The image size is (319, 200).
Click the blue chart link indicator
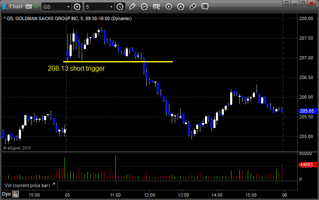(5, 7)
